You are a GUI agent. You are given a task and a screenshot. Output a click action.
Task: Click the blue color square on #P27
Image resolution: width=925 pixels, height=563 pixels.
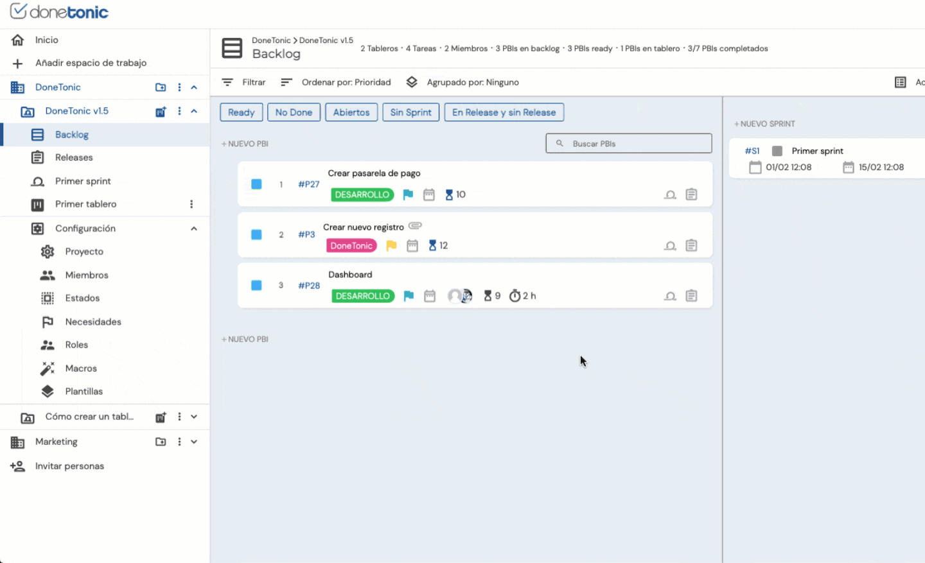point(256,184)
